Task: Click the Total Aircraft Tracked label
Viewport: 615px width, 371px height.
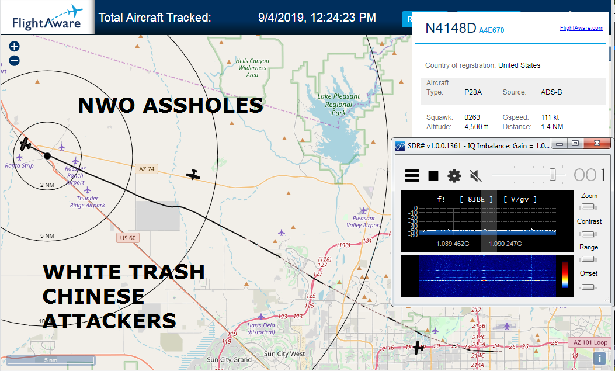Action: (155, 18)
